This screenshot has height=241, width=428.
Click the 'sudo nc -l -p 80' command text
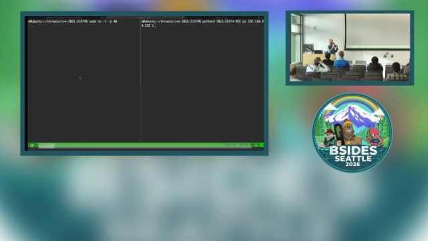coord(103,21)
